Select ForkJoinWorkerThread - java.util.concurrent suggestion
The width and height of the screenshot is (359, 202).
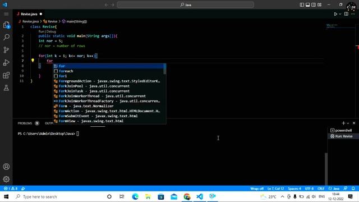[x=108, y=96]
